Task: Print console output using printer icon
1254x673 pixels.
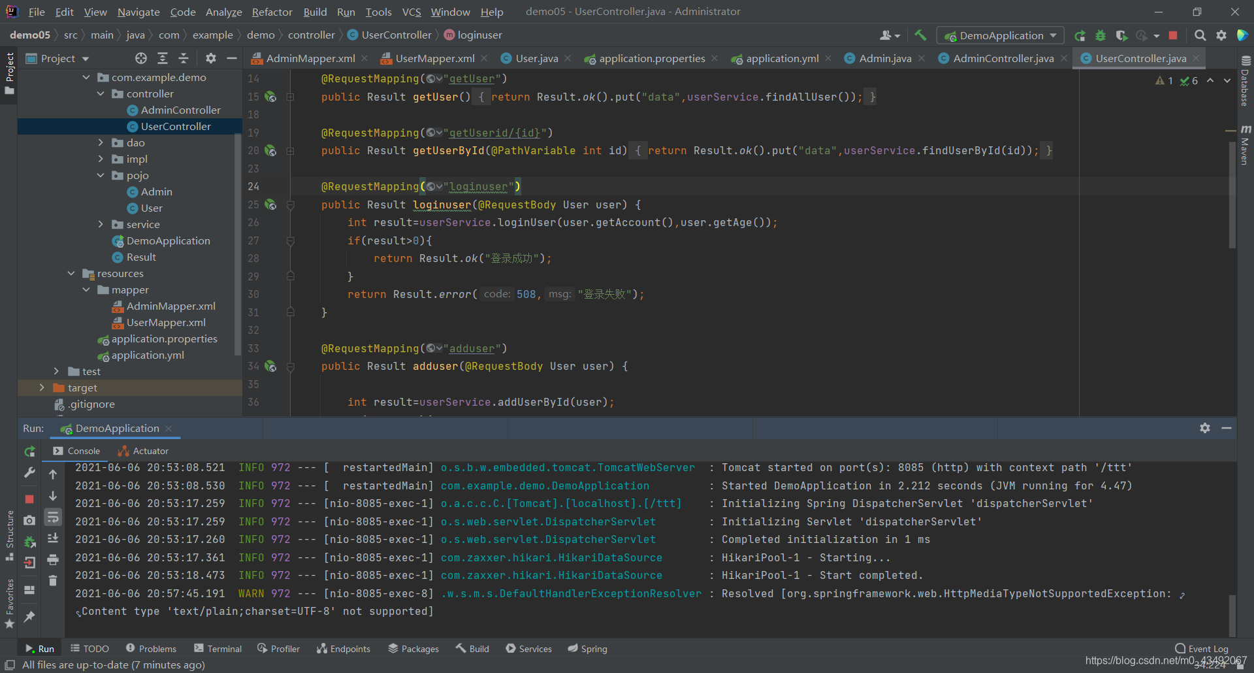Action: point(53,559)
